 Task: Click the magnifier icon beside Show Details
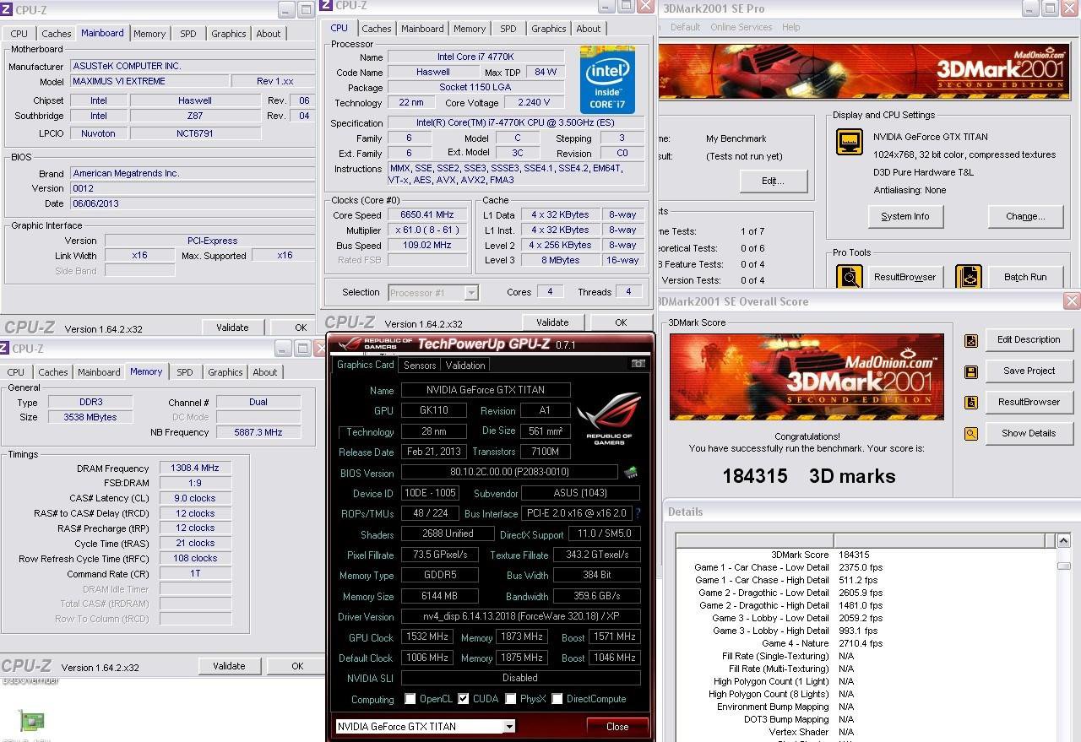[x=971, y=434]
